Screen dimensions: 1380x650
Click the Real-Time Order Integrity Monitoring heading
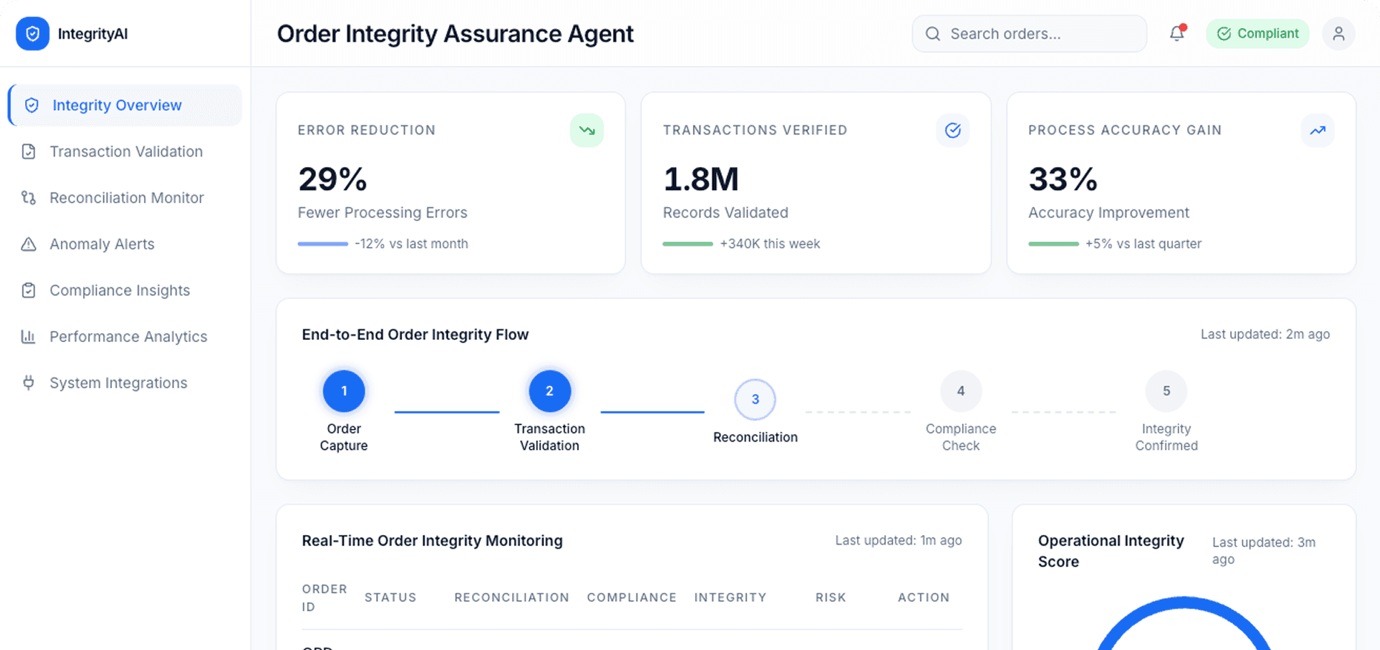point(432,541)
